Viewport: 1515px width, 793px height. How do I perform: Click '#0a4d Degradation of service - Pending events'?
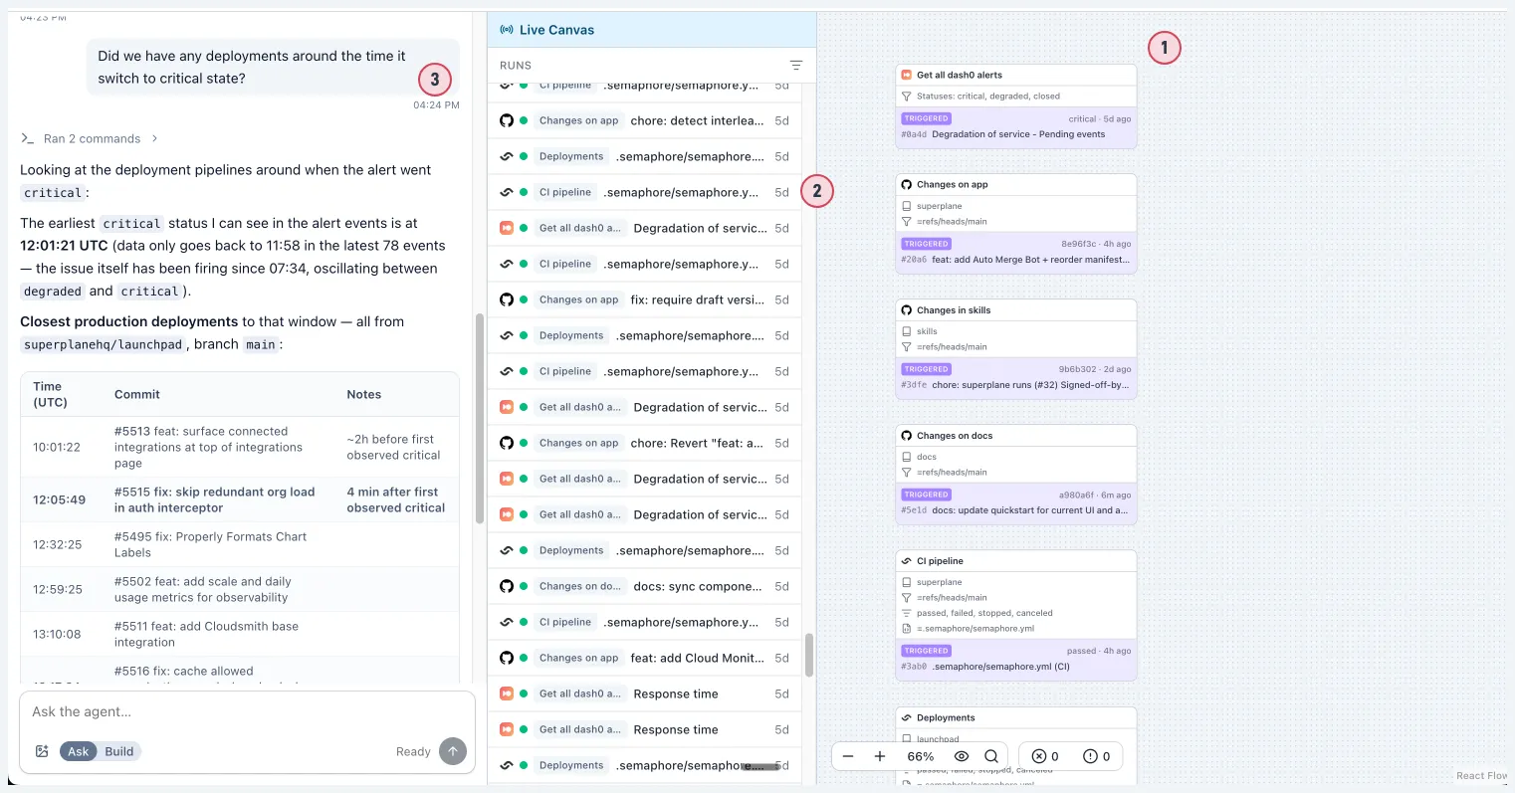pyautogui.click(x=1002, y=134)
